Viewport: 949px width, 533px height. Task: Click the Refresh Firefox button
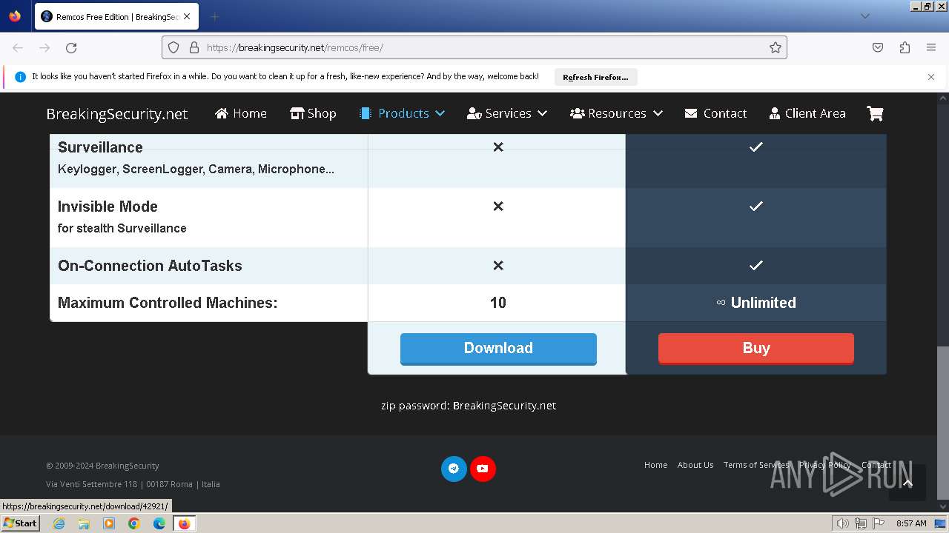(x=595, y=77)
